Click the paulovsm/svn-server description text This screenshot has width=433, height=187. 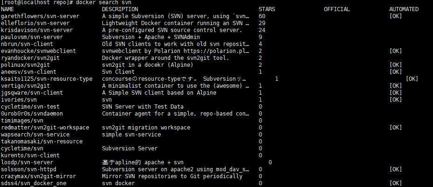[x=151, y=37]
